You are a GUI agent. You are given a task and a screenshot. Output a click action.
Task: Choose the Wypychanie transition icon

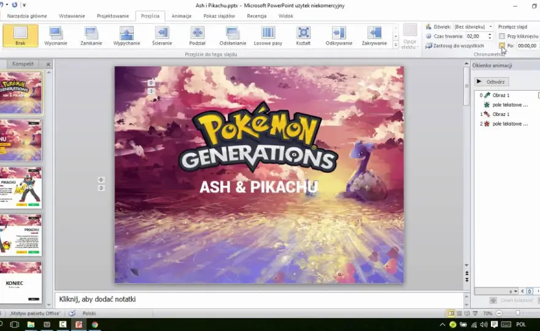click(x=126, y=36)
